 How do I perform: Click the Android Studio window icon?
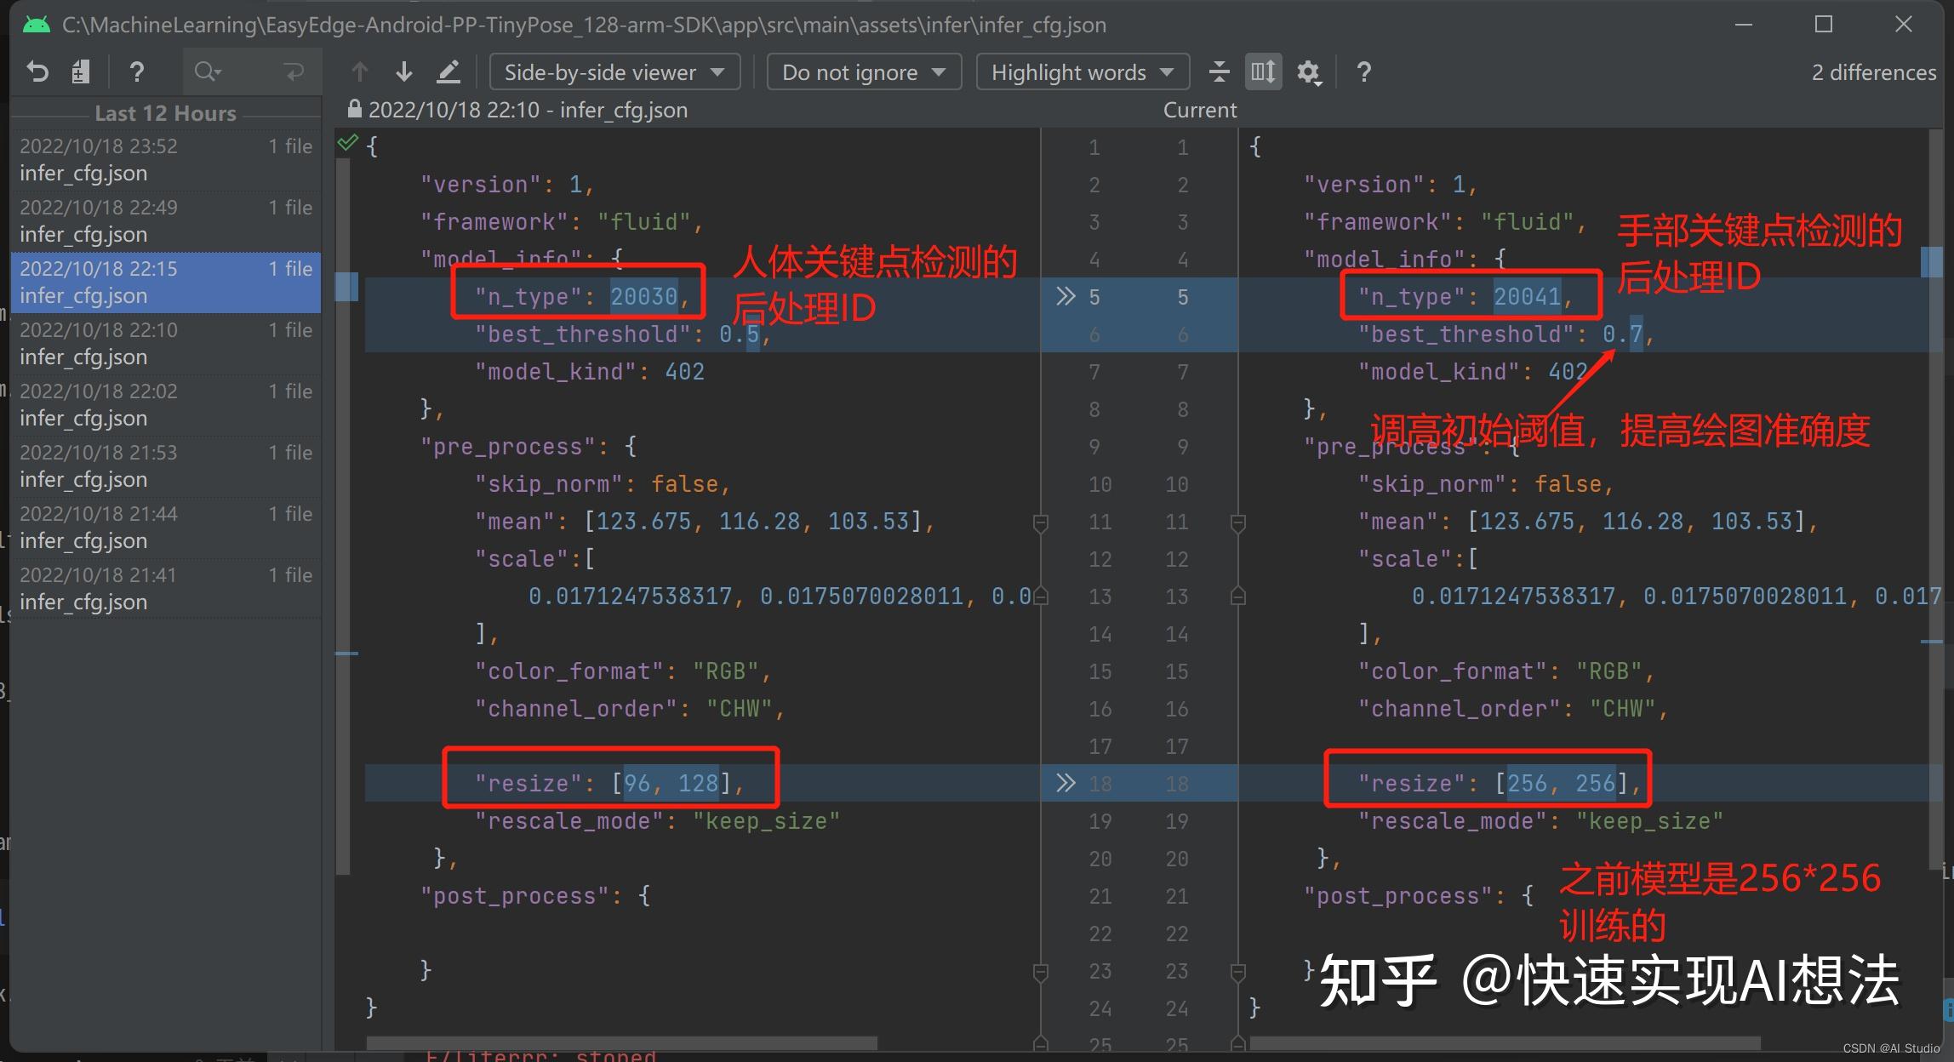tap(36, 25)
